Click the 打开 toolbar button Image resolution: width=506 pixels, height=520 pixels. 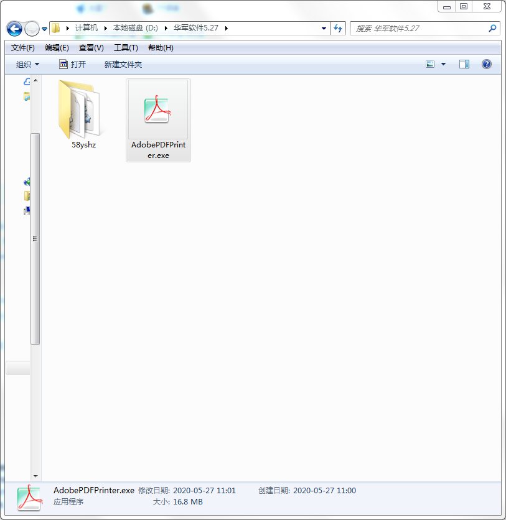[x=72, y=64]
